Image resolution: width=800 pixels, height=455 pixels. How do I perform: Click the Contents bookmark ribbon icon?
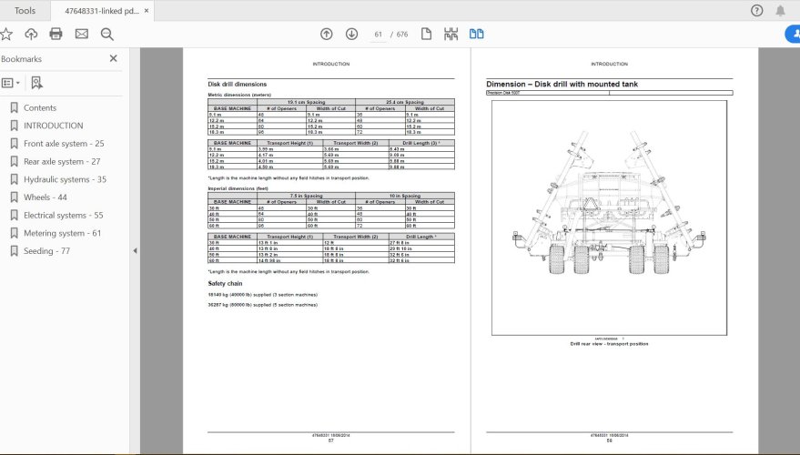15,107
